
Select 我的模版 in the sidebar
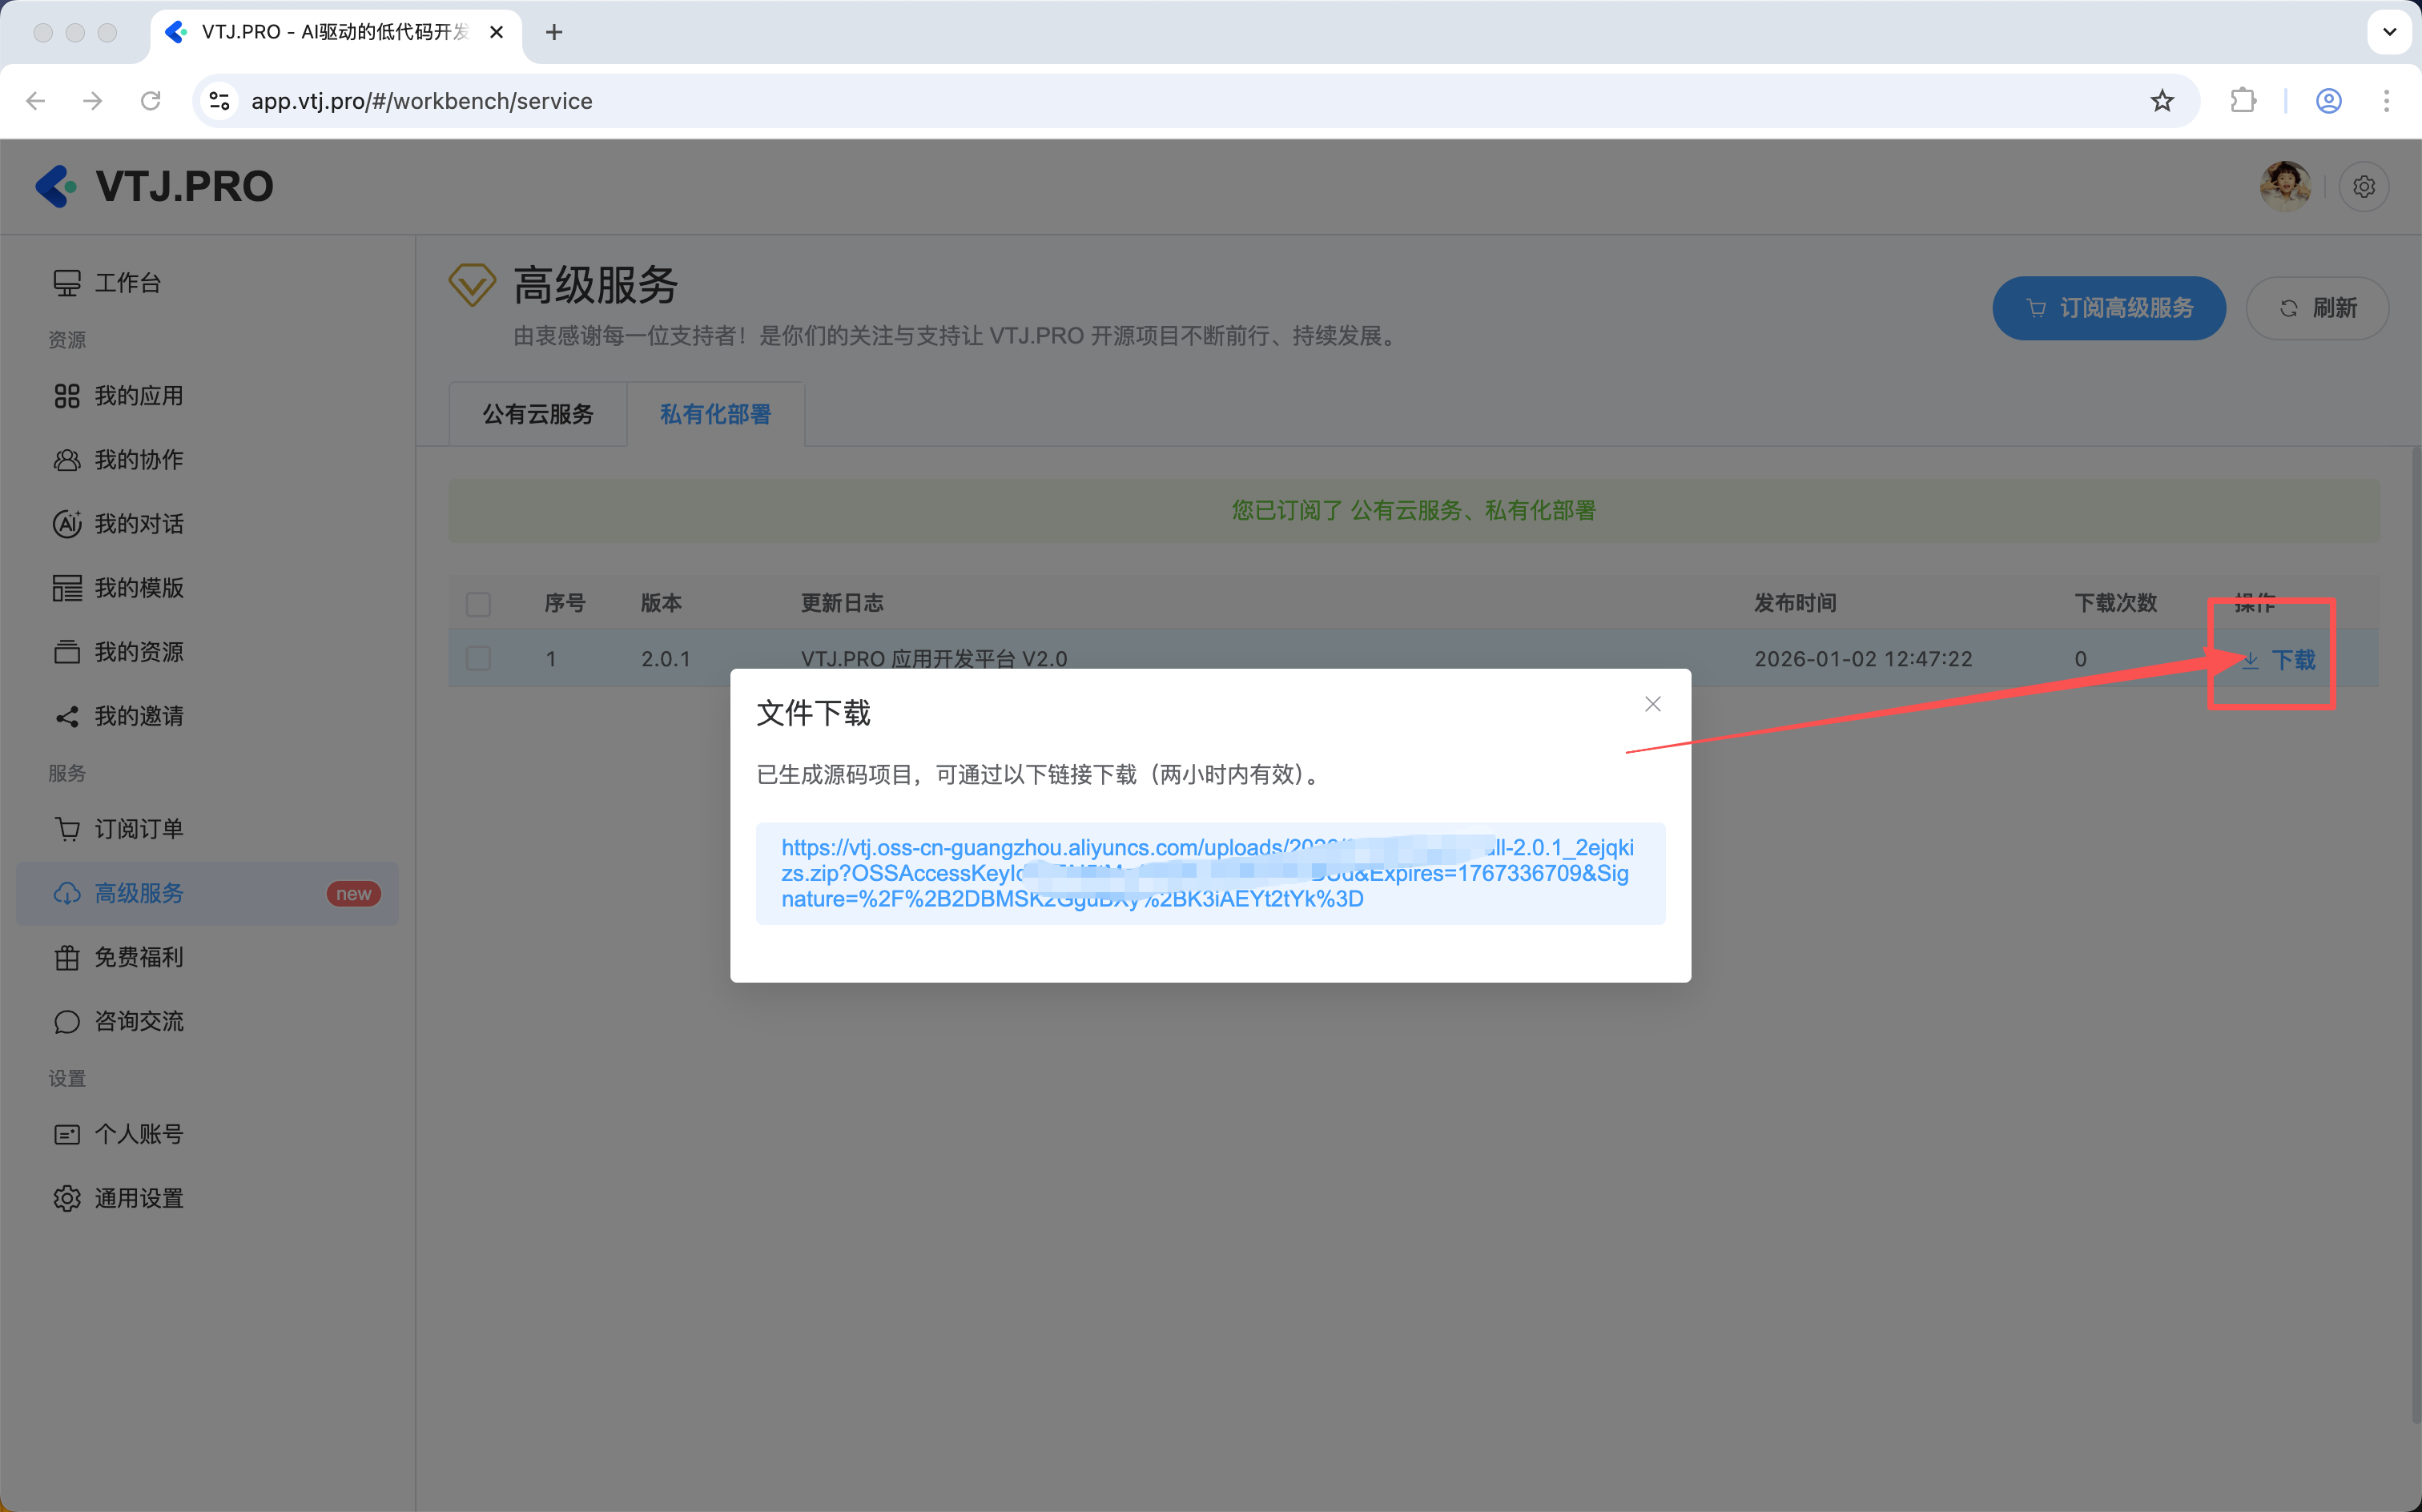pyautogui.click(x=138, y=588)
